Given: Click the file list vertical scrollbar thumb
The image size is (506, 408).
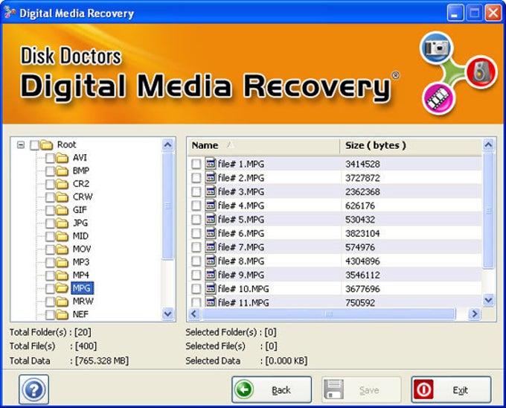Looking at the screenshot, I should pos(489,210).
